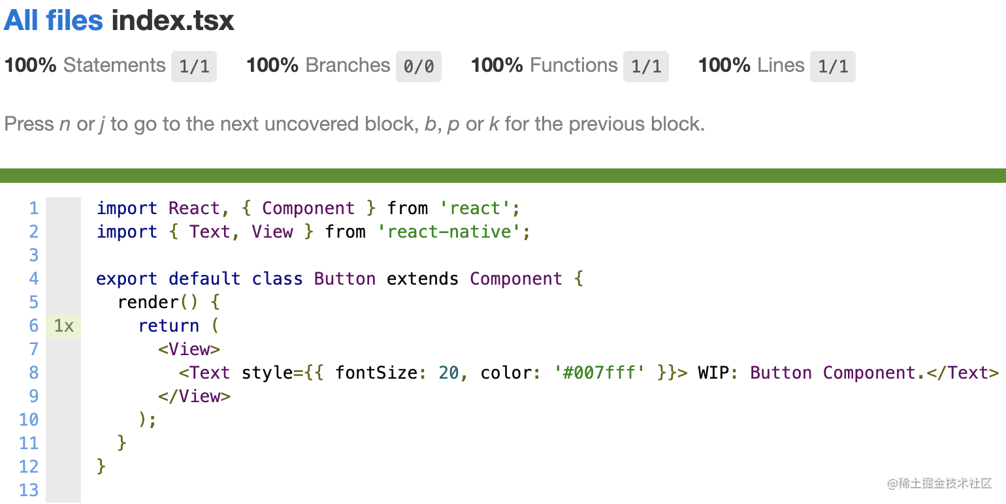Click the Functions 1/1 fraction badge
This screenshot has height=504, width=1006.
(x=646, y=67)
